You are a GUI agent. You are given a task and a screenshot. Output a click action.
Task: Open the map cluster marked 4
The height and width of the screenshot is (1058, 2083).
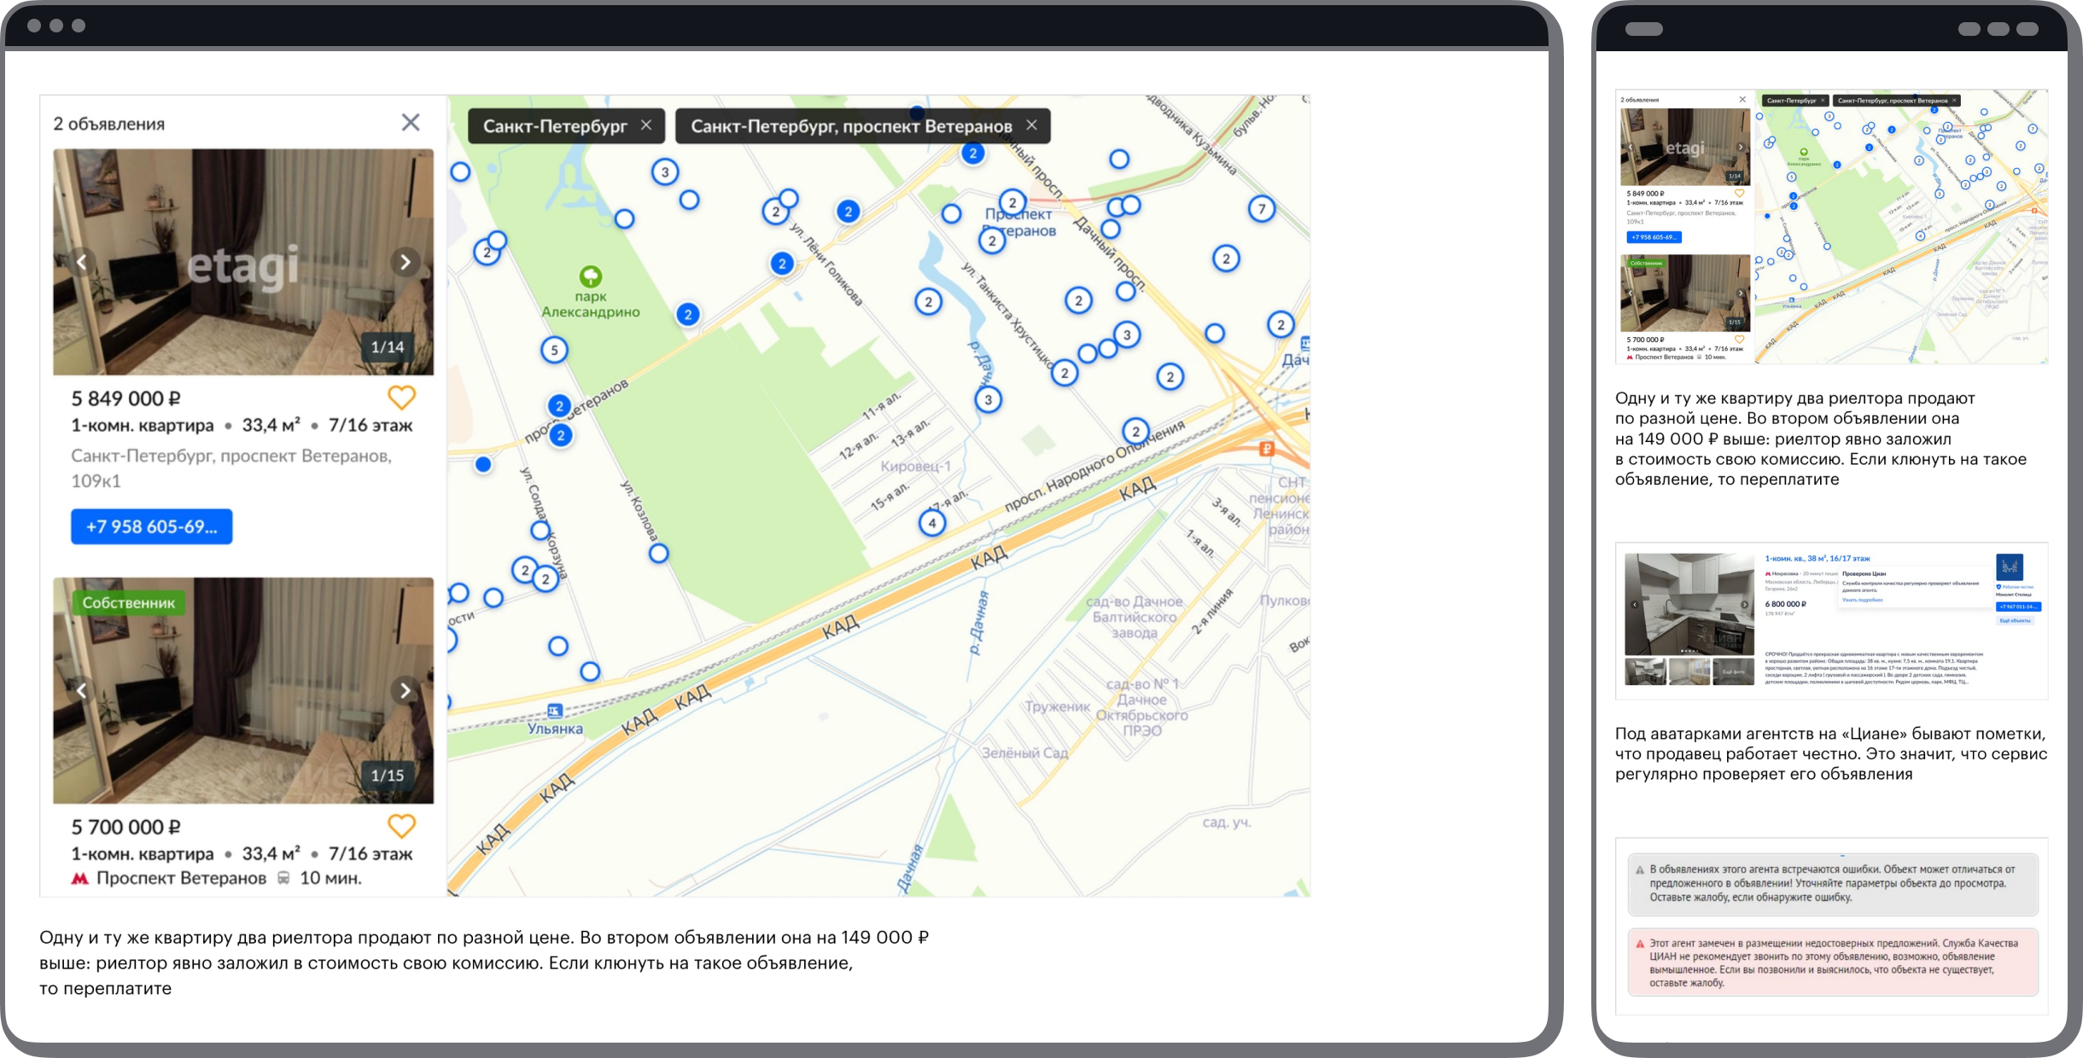point(932,523)
